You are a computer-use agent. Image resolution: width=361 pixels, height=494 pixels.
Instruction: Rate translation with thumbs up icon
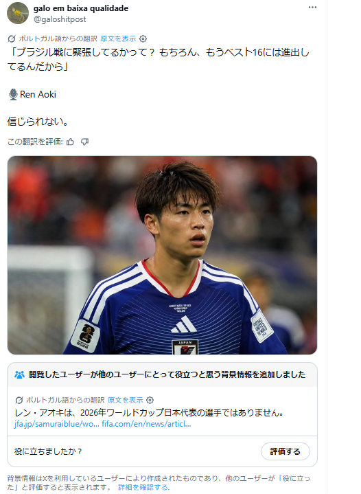tap(70, 142)
